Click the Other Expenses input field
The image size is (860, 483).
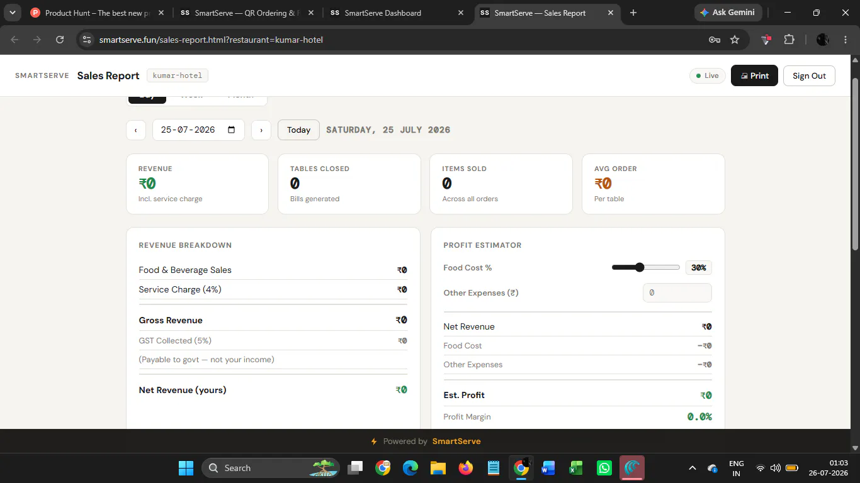pos(677,292)
